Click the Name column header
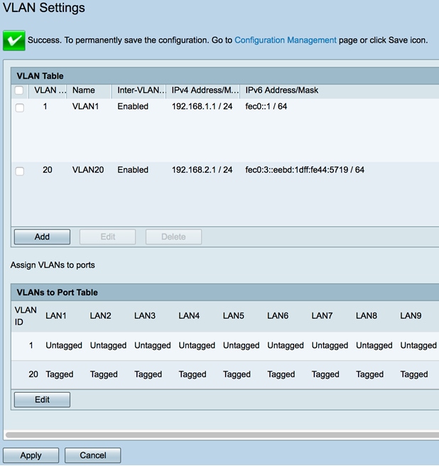The image size is (439, 466). (84, 90)
